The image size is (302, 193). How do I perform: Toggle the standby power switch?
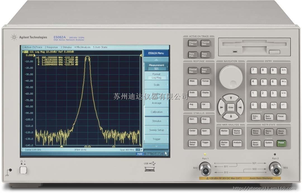(x=23, y=170)
